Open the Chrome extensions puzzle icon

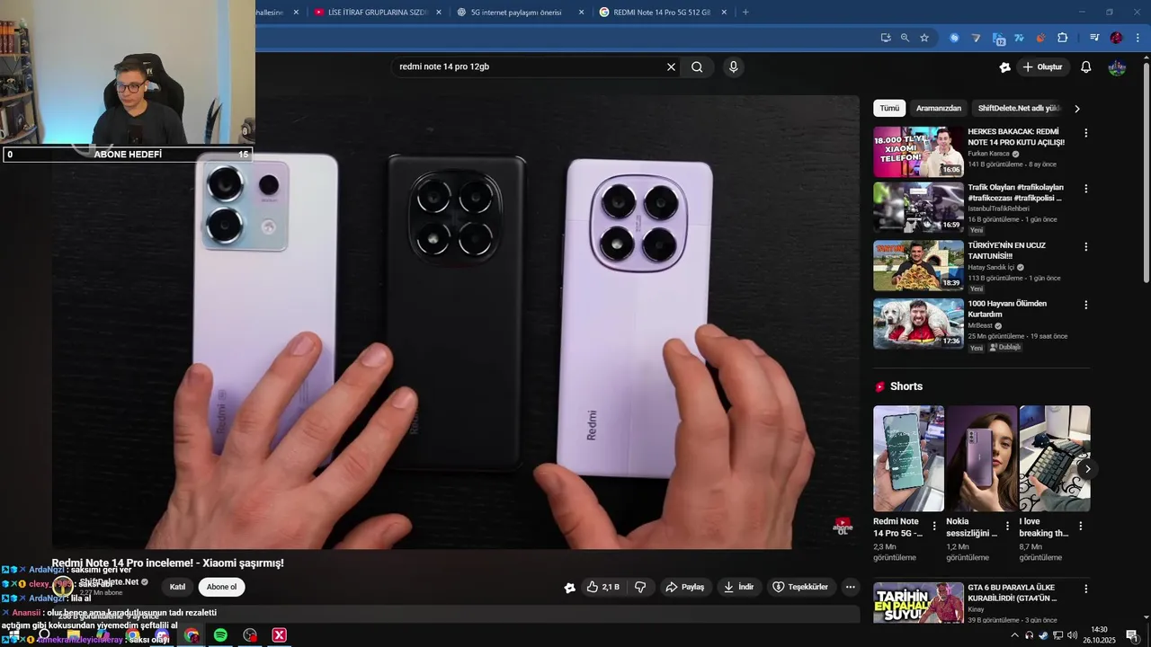click(1063, 38)
